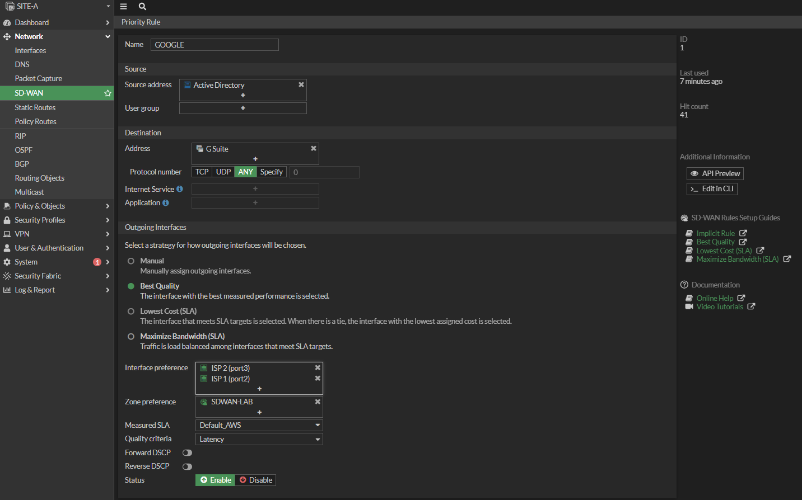Viewport: 802px width, 500px height.
Task: Click the search magnifier icon in top bar
Action: click(142, 7)
